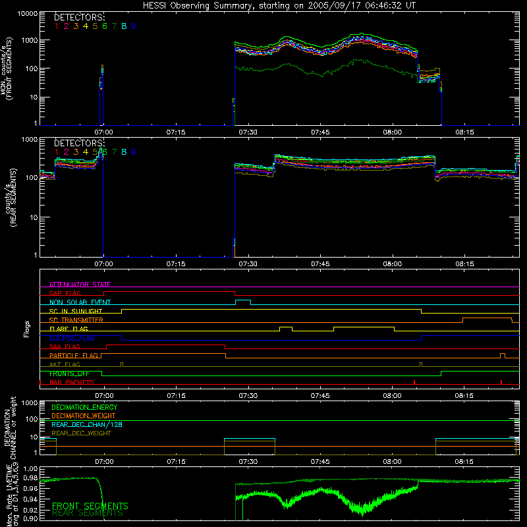The image size is (527, 527).
Task: Select magenta detector 2 in rear segments legend
Action: [x=67, y=152]
